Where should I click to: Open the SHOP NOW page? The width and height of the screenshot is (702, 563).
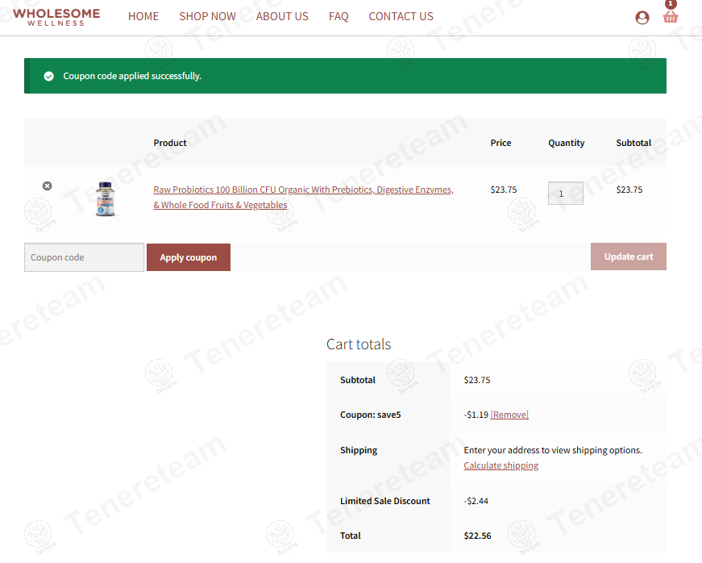[207, 16]
